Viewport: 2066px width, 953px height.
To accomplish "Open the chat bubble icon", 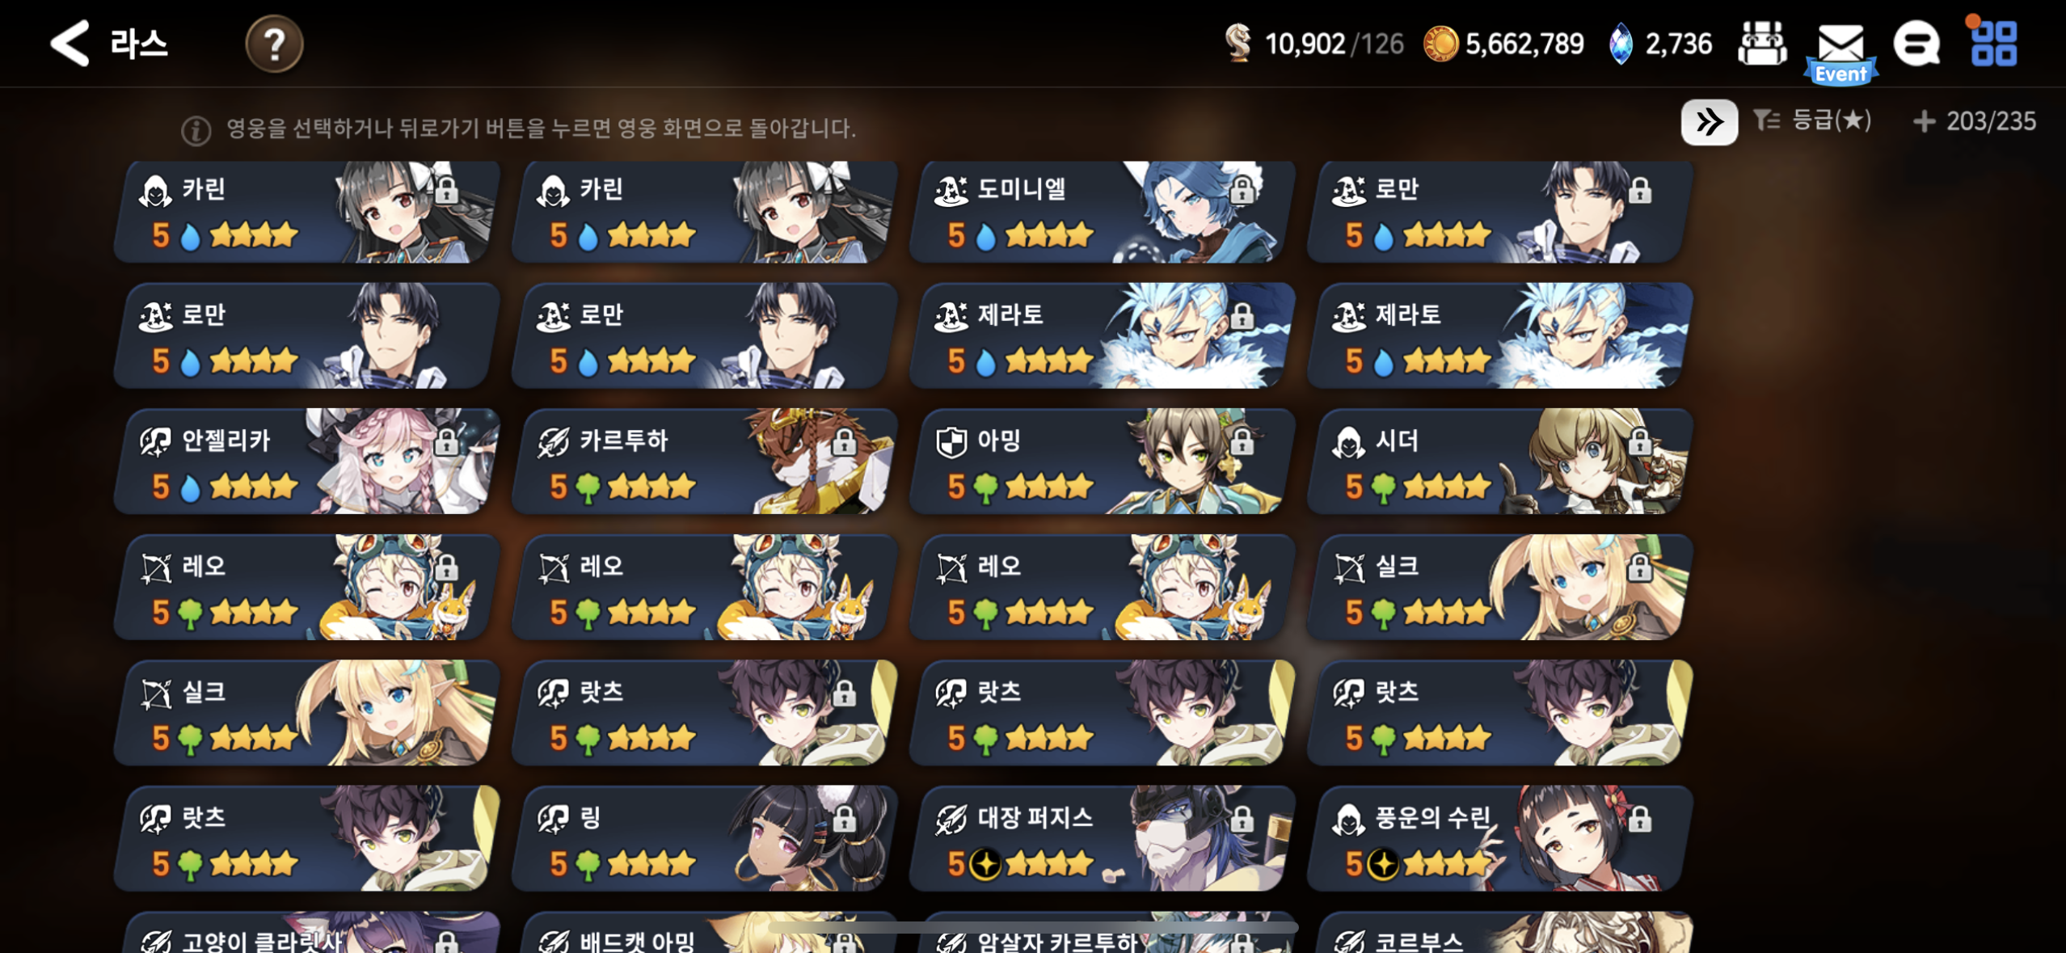I will [1916, 44].
